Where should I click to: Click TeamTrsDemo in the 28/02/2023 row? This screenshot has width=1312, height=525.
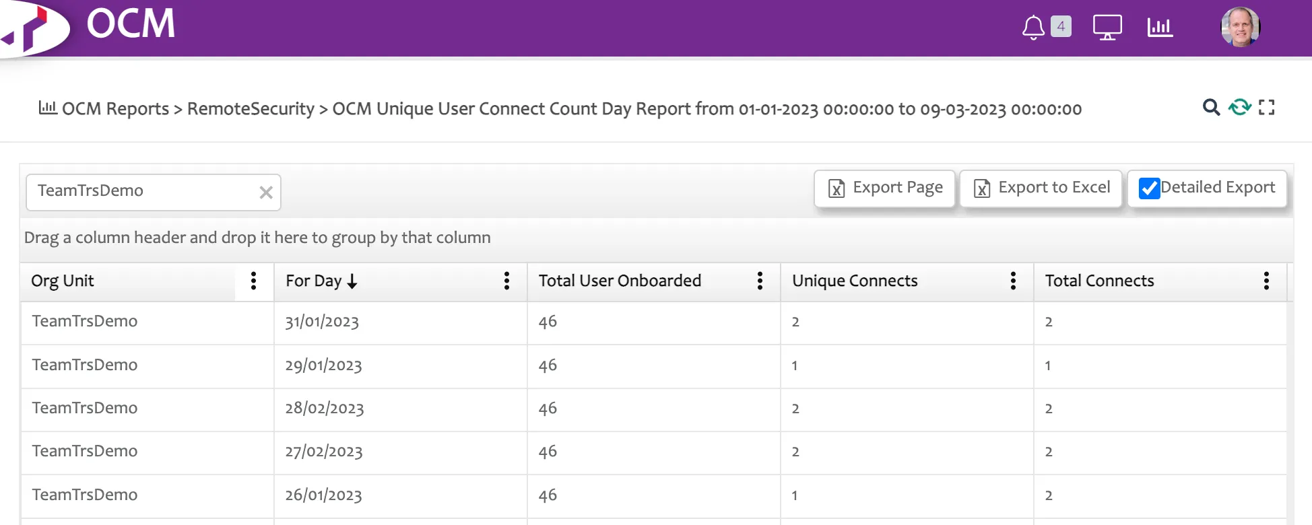point(85,408)
